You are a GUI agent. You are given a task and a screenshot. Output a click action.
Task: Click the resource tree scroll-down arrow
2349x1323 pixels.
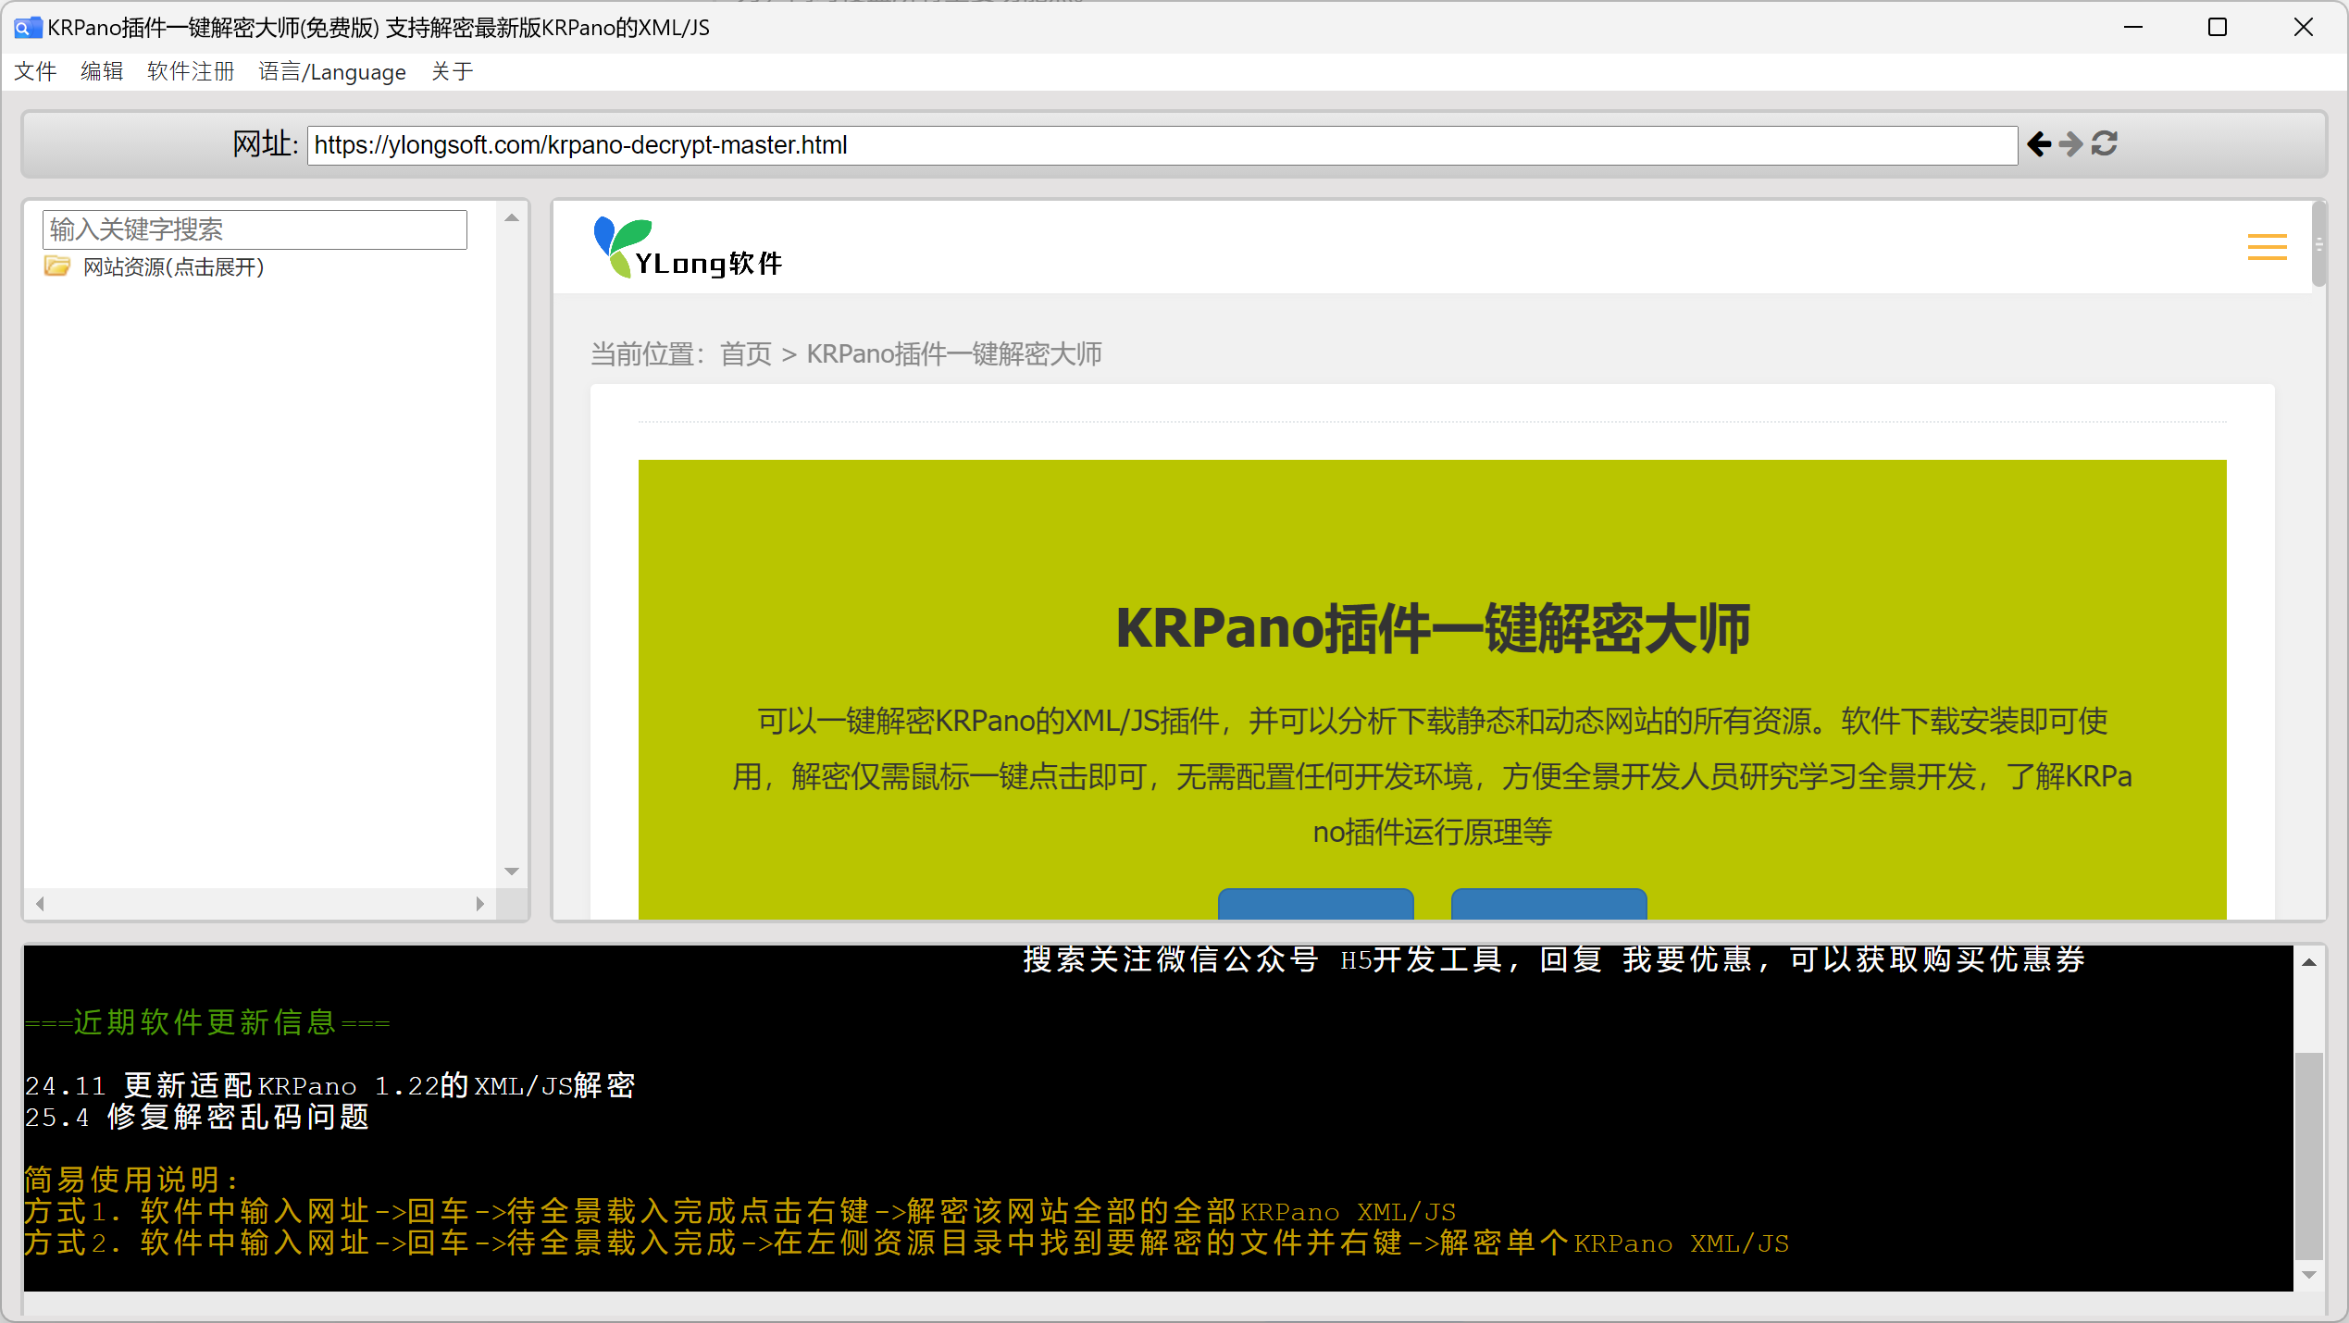point(512,872)
